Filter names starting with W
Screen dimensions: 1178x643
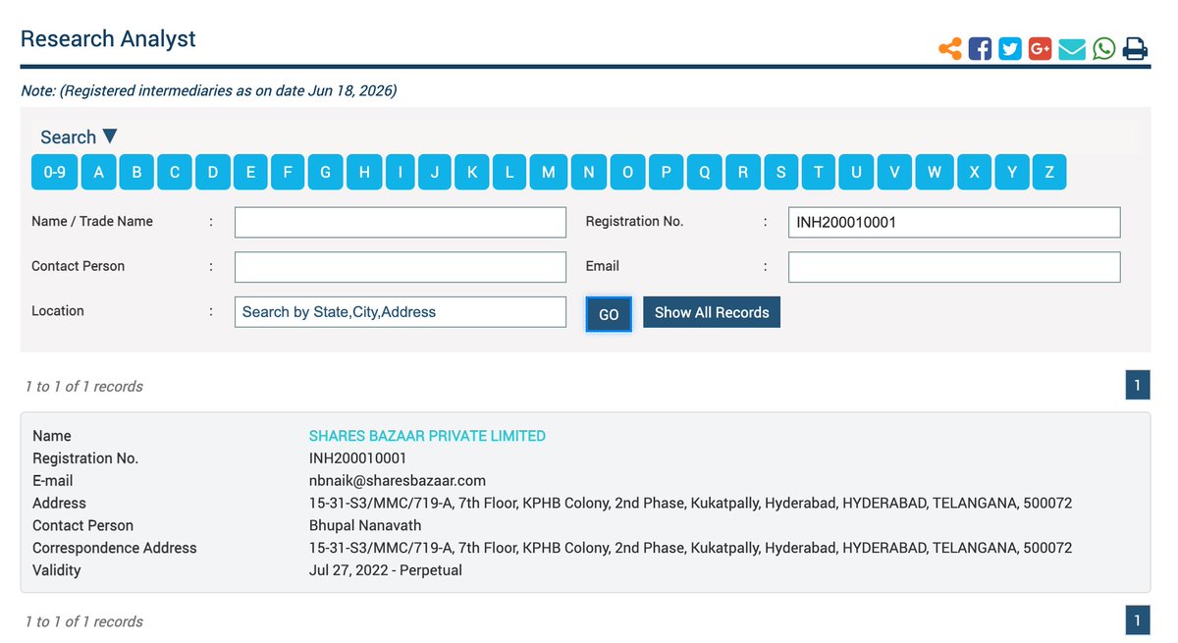[x=935, y=172]
